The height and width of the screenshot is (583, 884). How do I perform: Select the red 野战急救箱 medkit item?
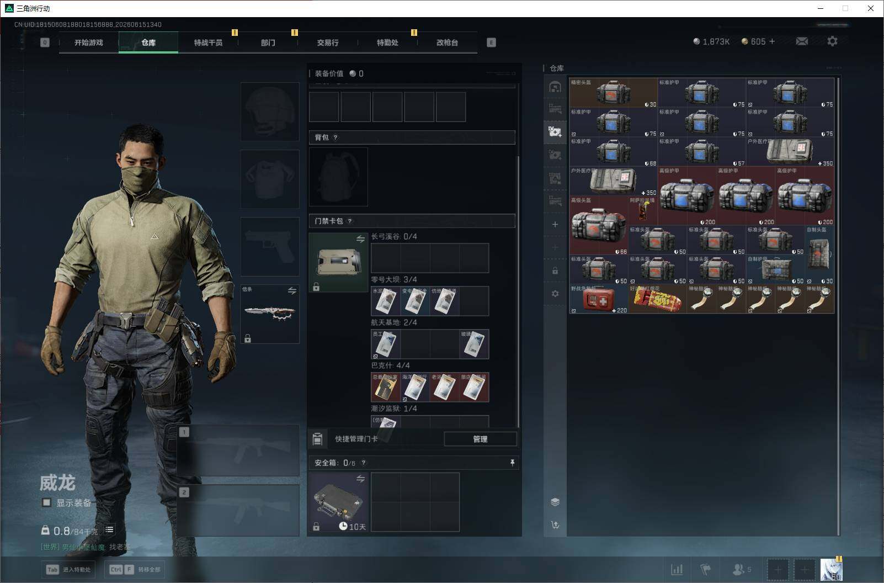click(599, 299)
